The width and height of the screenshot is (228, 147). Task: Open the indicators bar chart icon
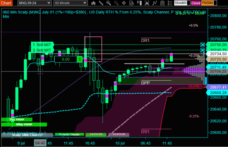(x=147, y=3)
